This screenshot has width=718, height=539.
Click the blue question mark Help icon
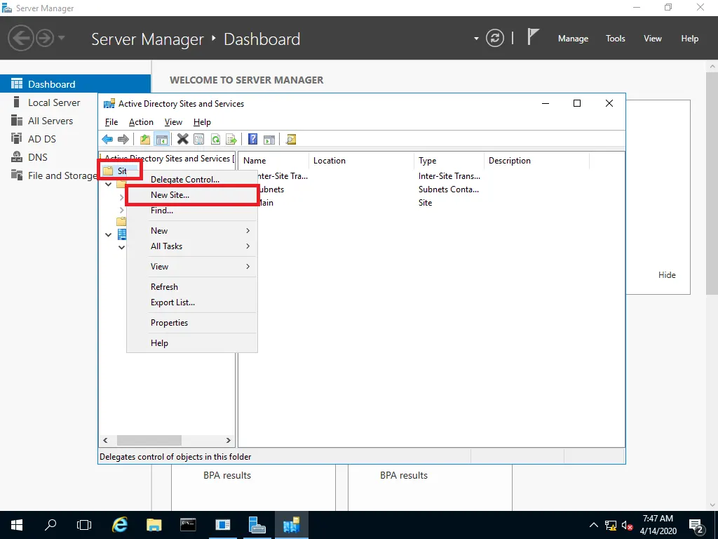click(252, 140)
